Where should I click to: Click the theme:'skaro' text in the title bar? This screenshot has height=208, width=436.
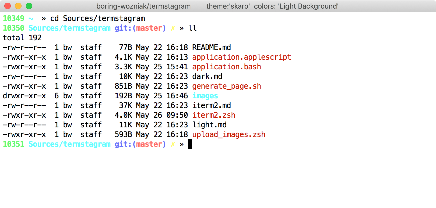point(228,6)
